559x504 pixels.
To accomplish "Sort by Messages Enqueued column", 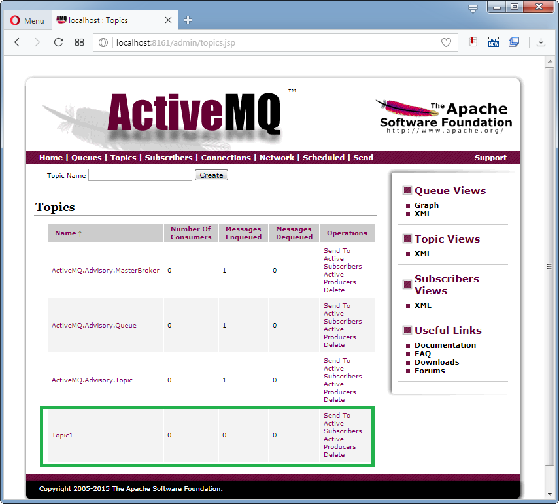I will [x=243, y=233].
